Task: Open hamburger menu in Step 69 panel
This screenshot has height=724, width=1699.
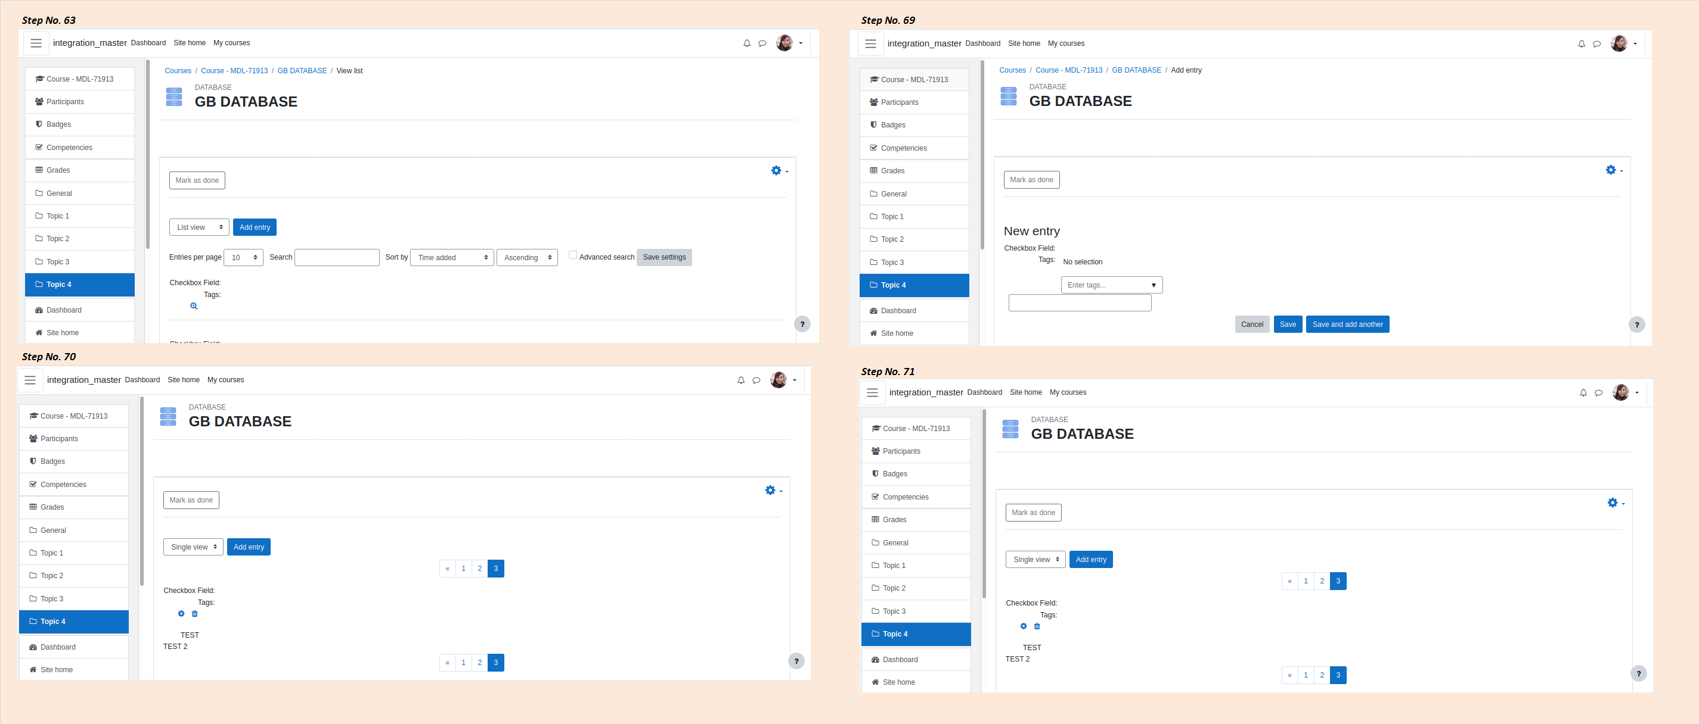Action: pyautogui.click(x=870, y=43)
